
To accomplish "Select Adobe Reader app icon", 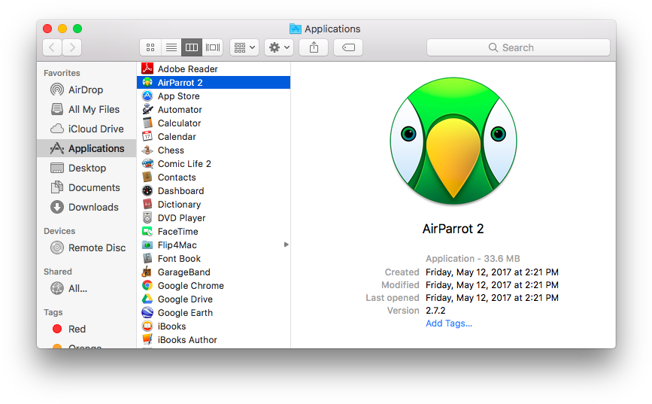I will (147, 68).
